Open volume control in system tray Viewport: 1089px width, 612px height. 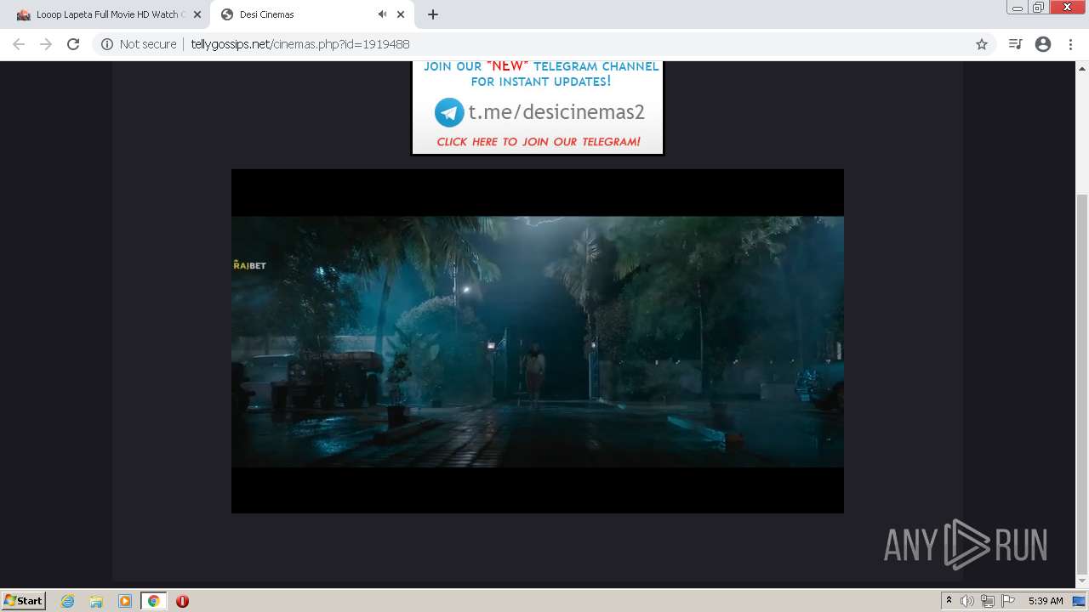tap(966, 601)
